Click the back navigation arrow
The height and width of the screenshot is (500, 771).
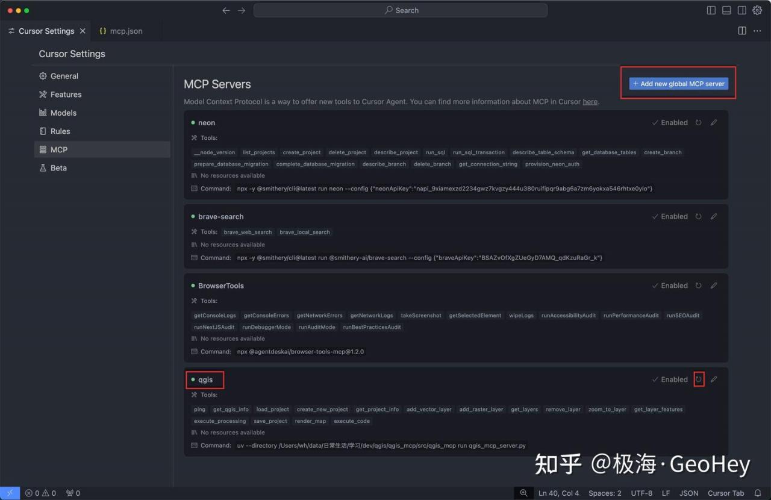tap(226, 10)
